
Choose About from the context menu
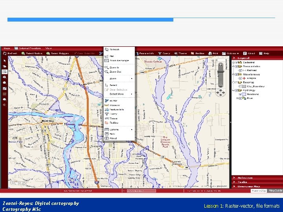pyautogui.click(x=119, y=138)
